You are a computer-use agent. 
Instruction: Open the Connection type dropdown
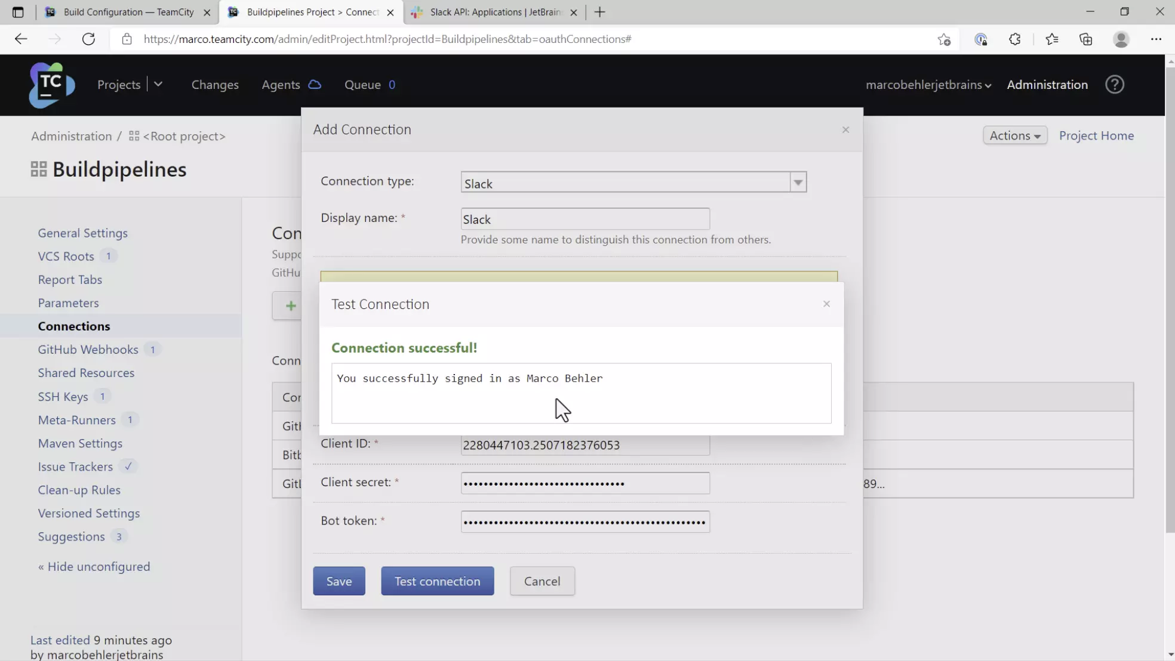coord(798,182)
